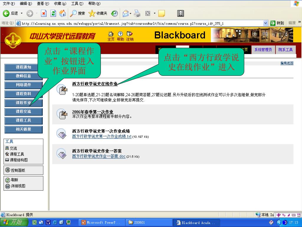Viewport: 302px width, 227px height.
Task: Click the history/media globe icon
Action: pyautogui.click(x=114, y=13)
